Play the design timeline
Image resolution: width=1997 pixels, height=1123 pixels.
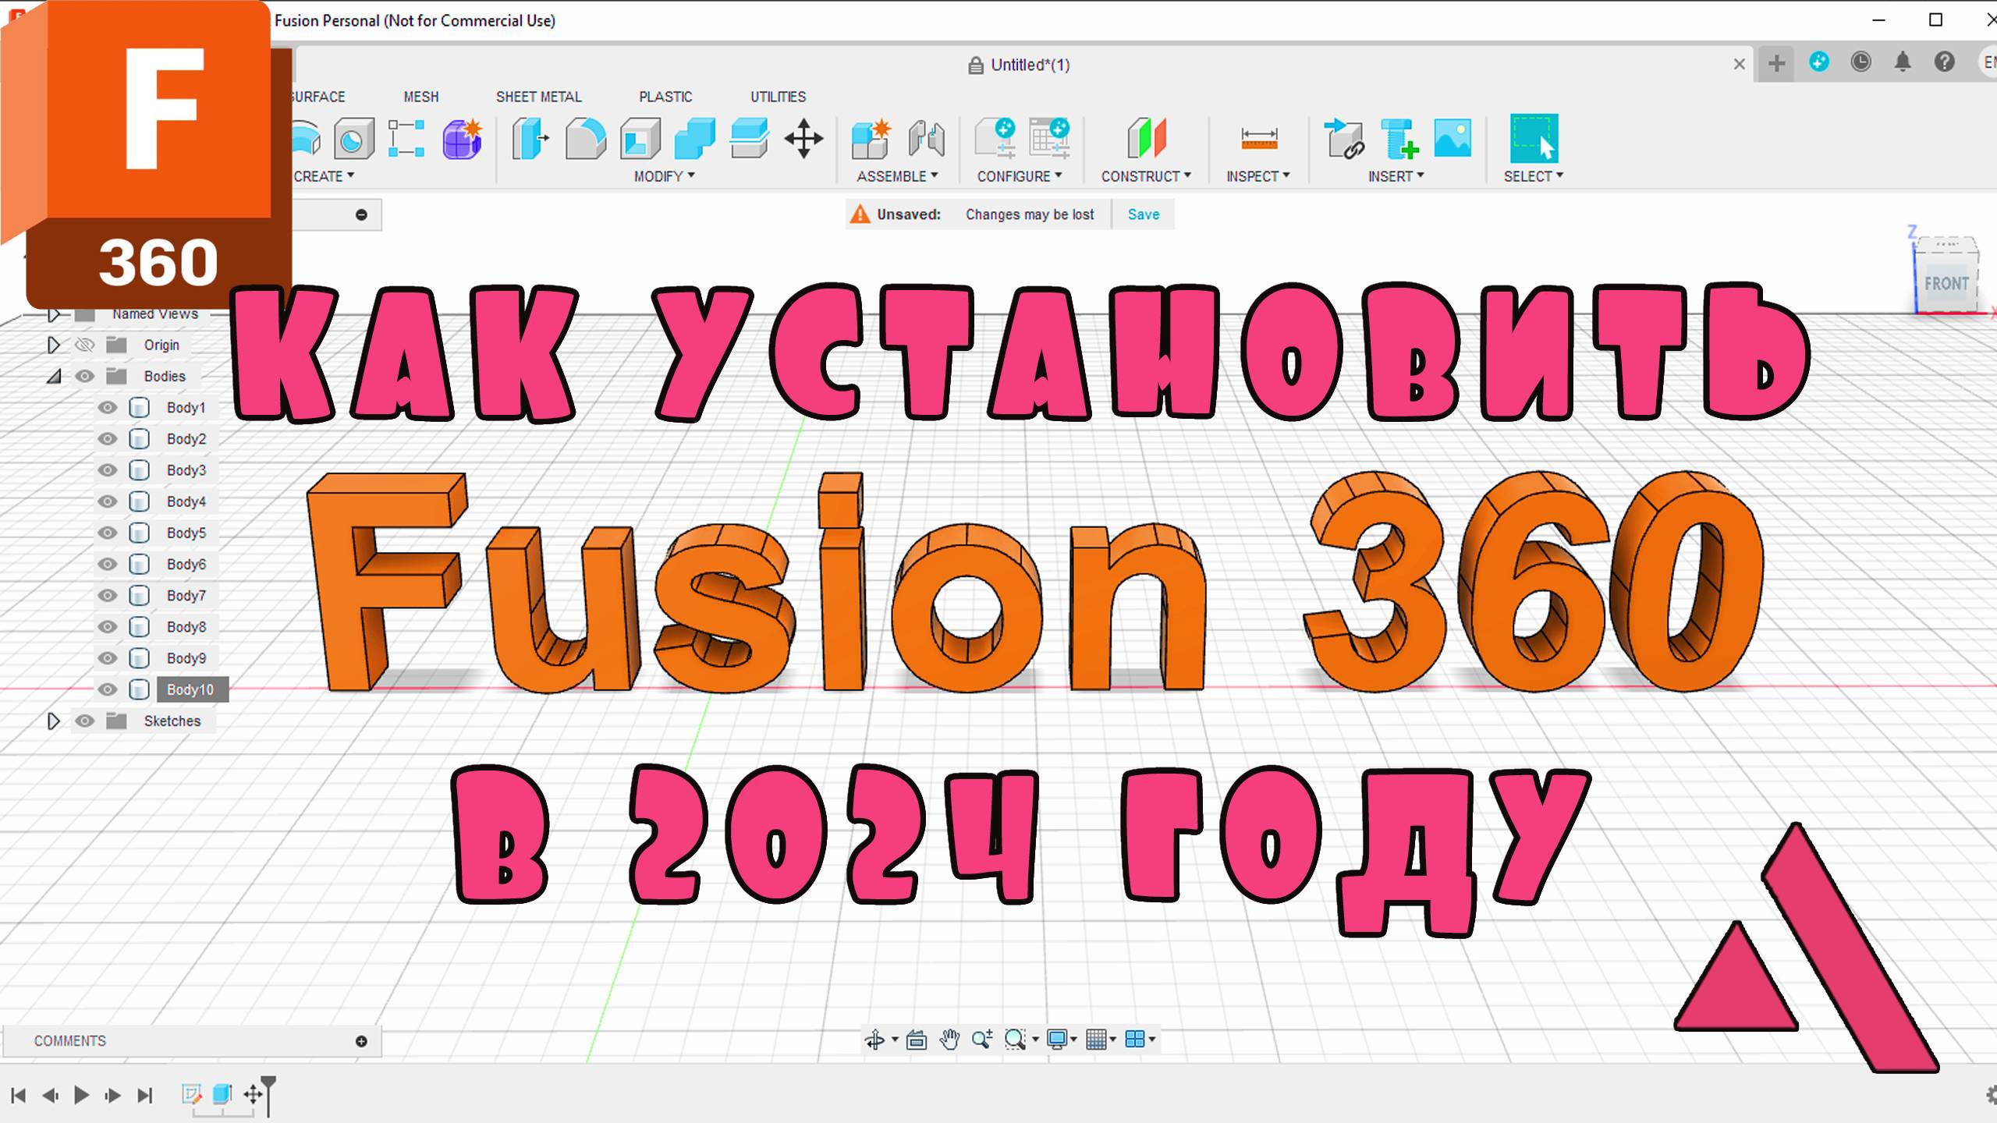pos(81,1095)
